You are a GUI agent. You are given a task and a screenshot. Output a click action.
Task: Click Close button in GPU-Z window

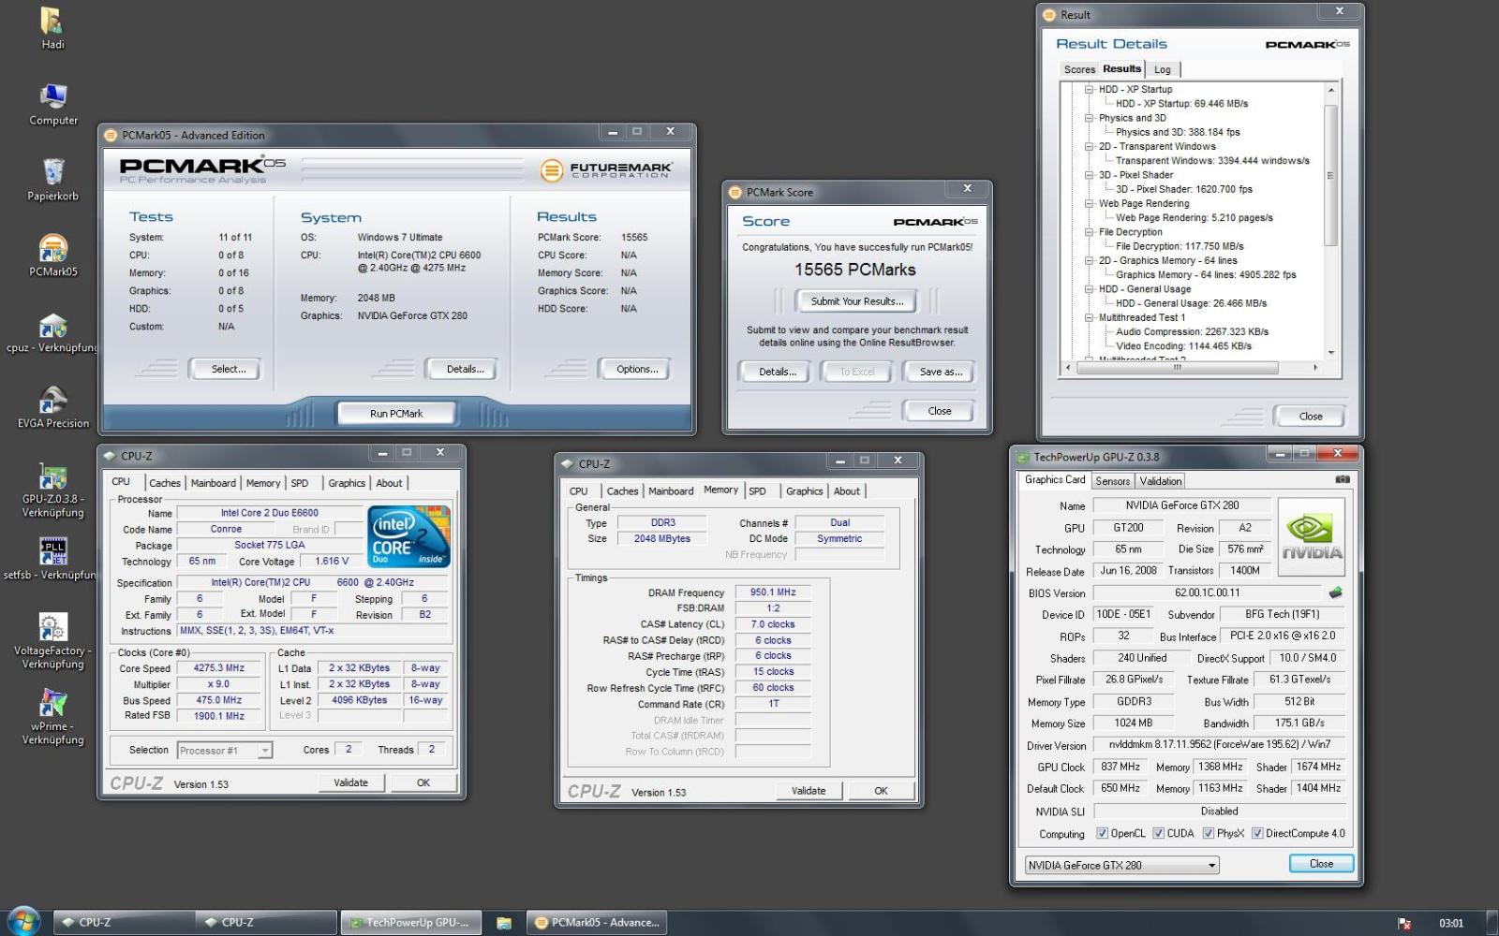[x=1321, y=864]
